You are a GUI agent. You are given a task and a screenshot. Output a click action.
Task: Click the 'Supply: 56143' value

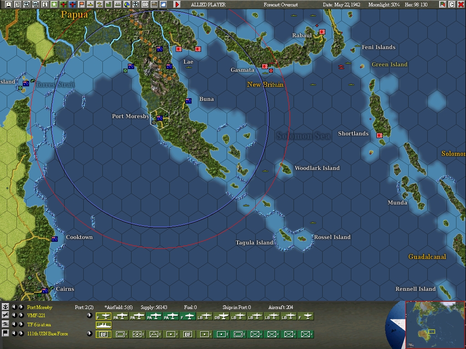pos(154,308)
